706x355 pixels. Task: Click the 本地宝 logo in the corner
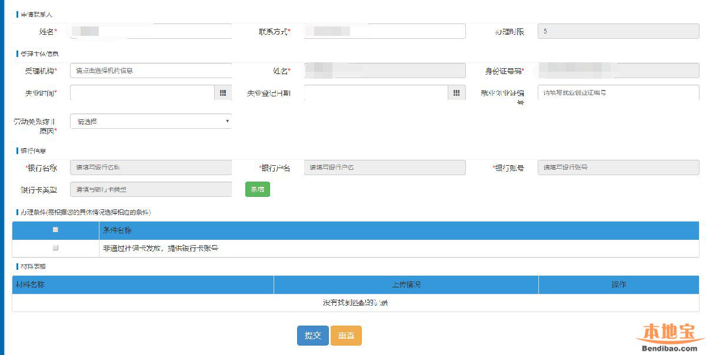[x=670, y=335]
